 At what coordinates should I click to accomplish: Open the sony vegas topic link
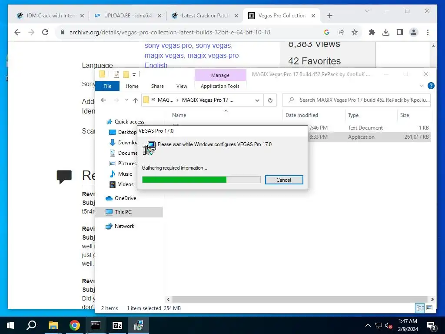click(213, 45)
